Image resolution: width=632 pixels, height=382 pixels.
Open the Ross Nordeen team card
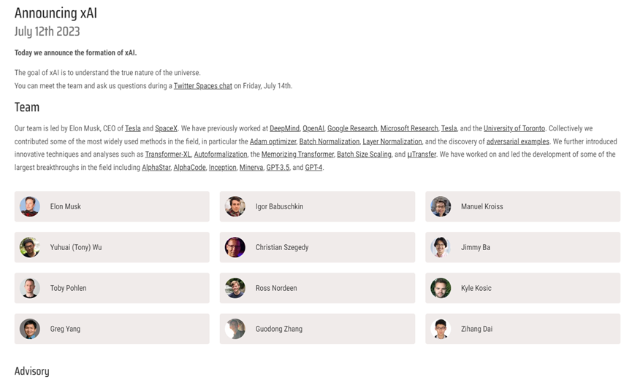point(317,288)
